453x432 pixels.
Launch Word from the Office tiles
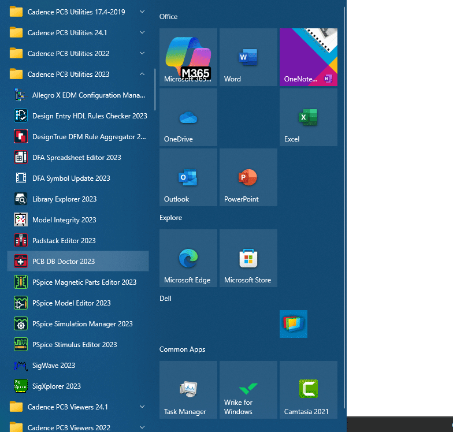pos(248,57)
